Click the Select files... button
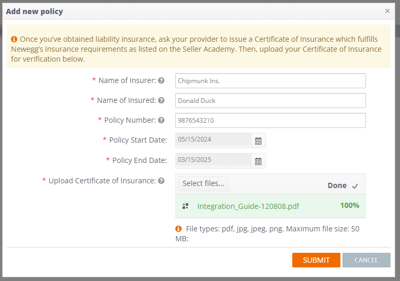The width and height of the screenshot is (400, 281). pos(203,184)
